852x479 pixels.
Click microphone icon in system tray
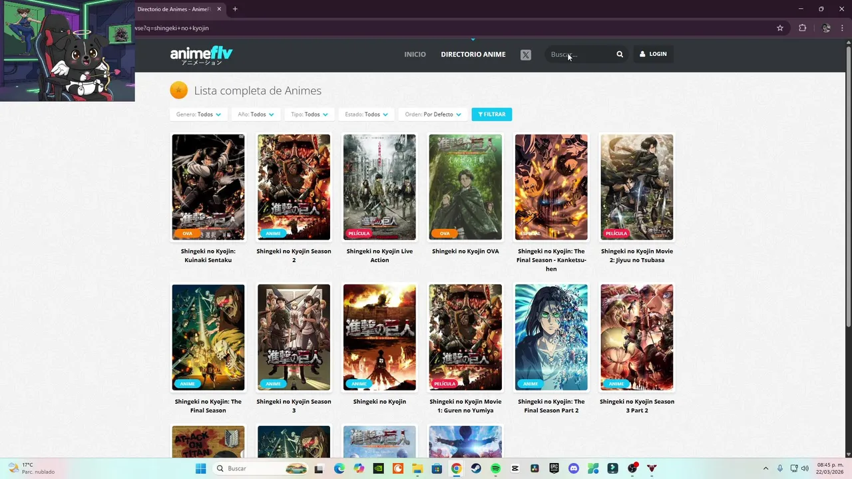[779, 468]
